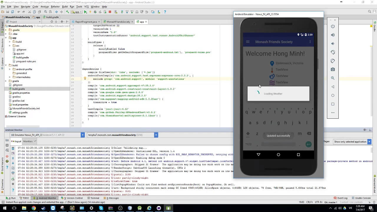Open Chrome from the taskbar
The image size is (377, 212).
click(x=34, y=208)
